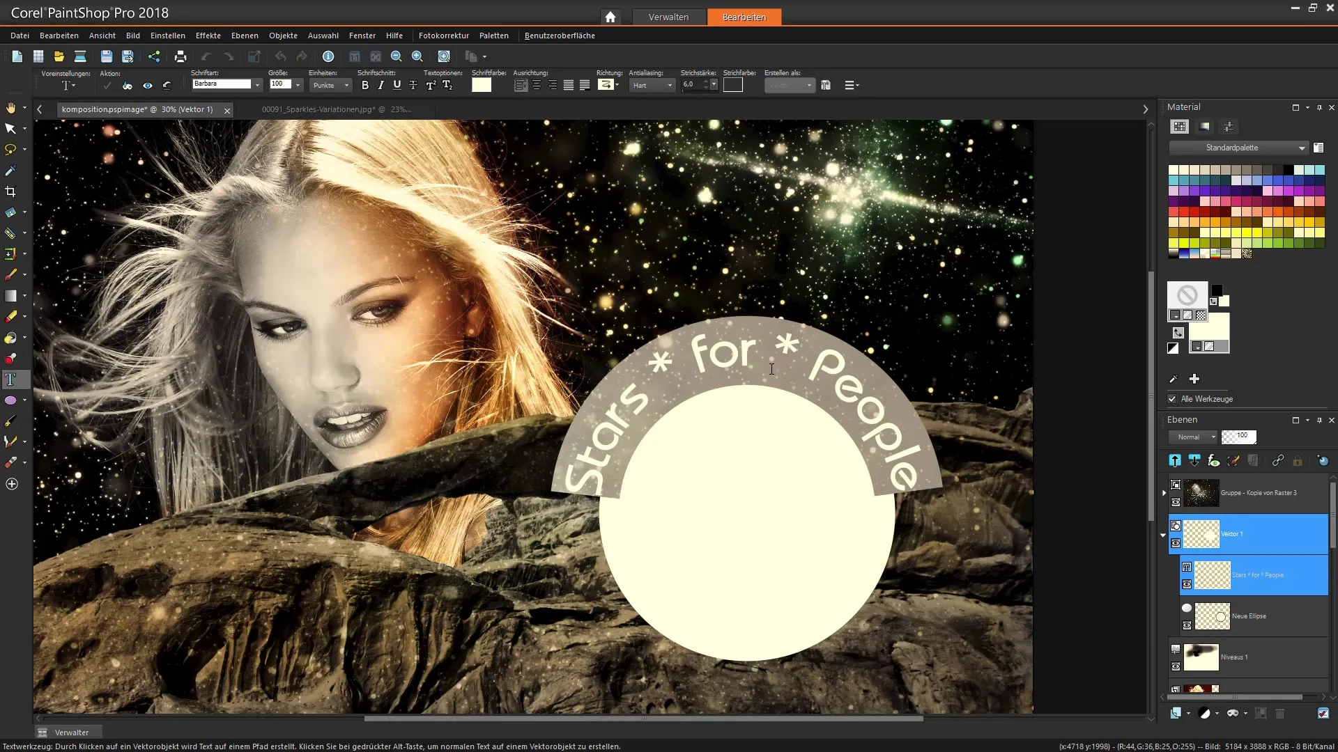Click the Share icon in toolbar

[154, 56]
